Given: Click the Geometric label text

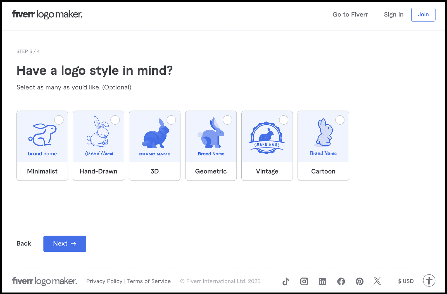Looking at the screenshot, I should [211, 171].
